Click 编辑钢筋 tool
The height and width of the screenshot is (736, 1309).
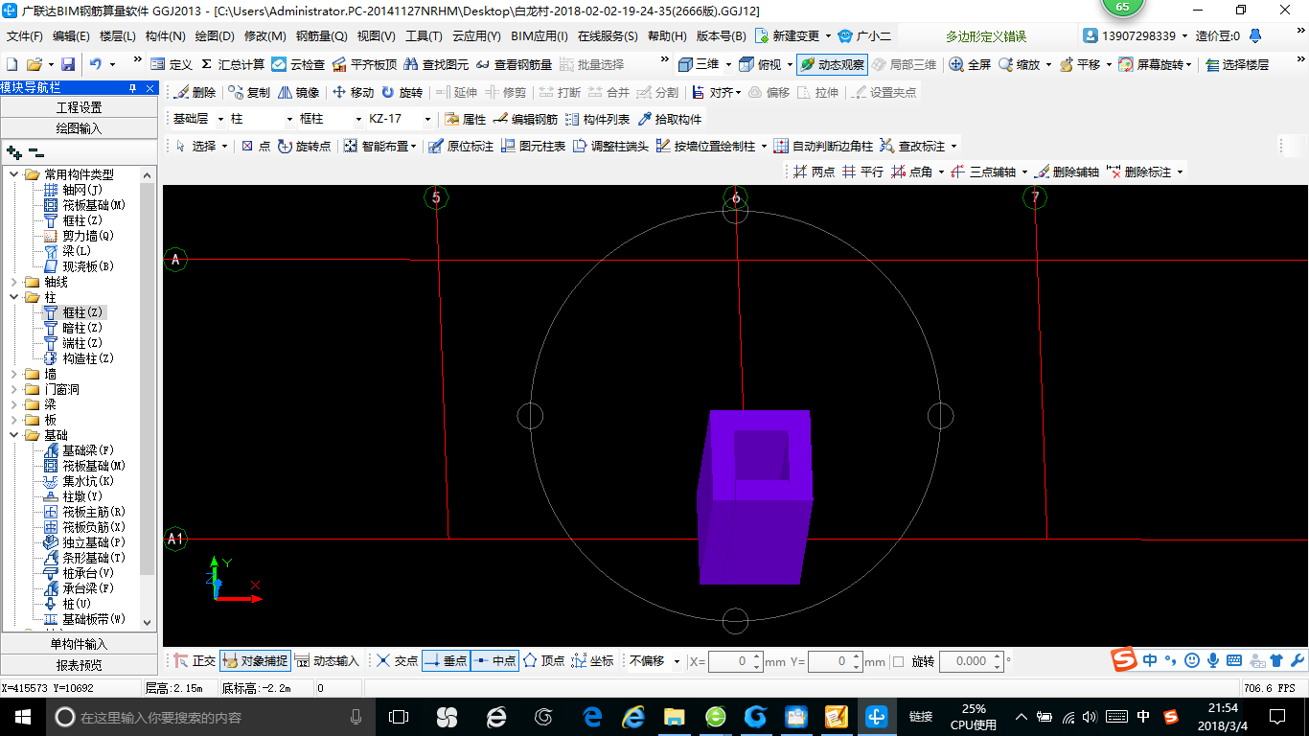point(525,119)
